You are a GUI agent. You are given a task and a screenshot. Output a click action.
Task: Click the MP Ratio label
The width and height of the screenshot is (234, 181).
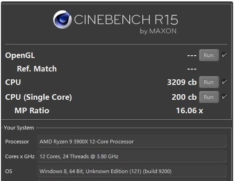point(32,110)
